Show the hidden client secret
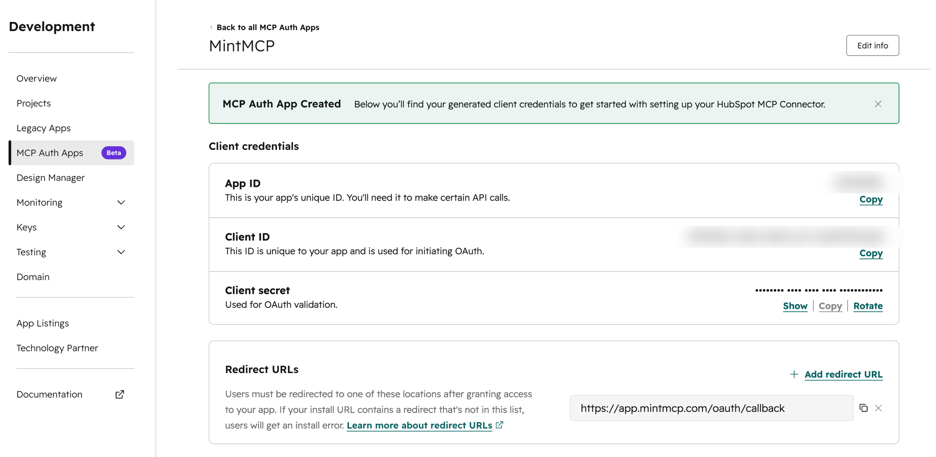This screenshot has width=936, height=457. (x=795, y=306)
